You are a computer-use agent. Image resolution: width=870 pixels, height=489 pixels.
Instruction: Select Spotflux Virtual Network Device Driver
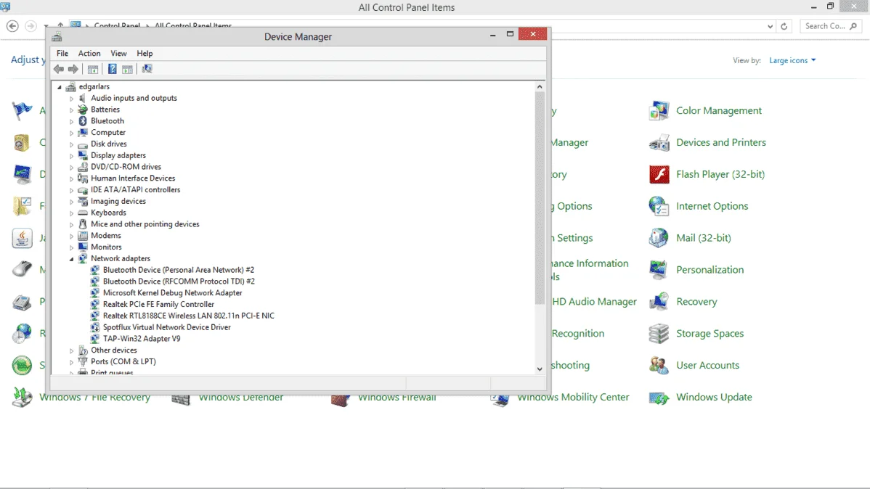[166, 327]
